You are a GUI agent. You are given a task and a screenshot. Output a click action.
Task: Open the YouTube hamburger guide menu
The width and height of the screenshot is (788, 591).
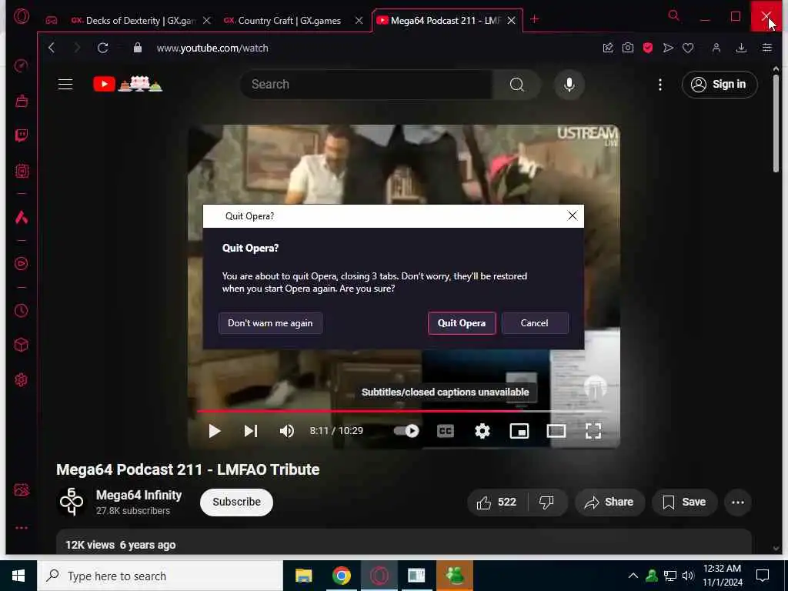point(65,84)
